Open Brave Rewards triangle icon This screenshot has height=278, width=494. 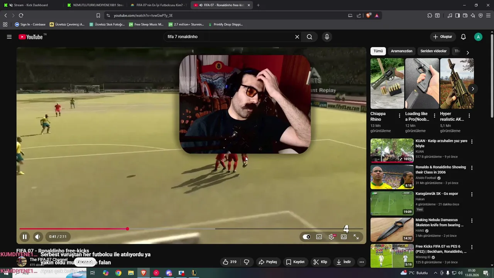(x=377, y=15)
